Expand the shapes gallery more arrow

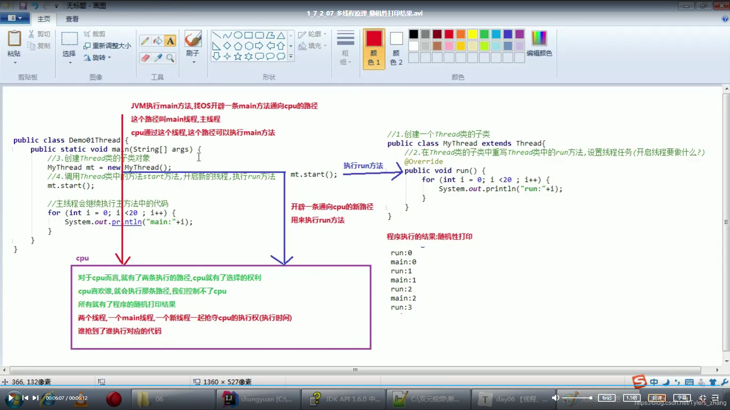[291, 57]
